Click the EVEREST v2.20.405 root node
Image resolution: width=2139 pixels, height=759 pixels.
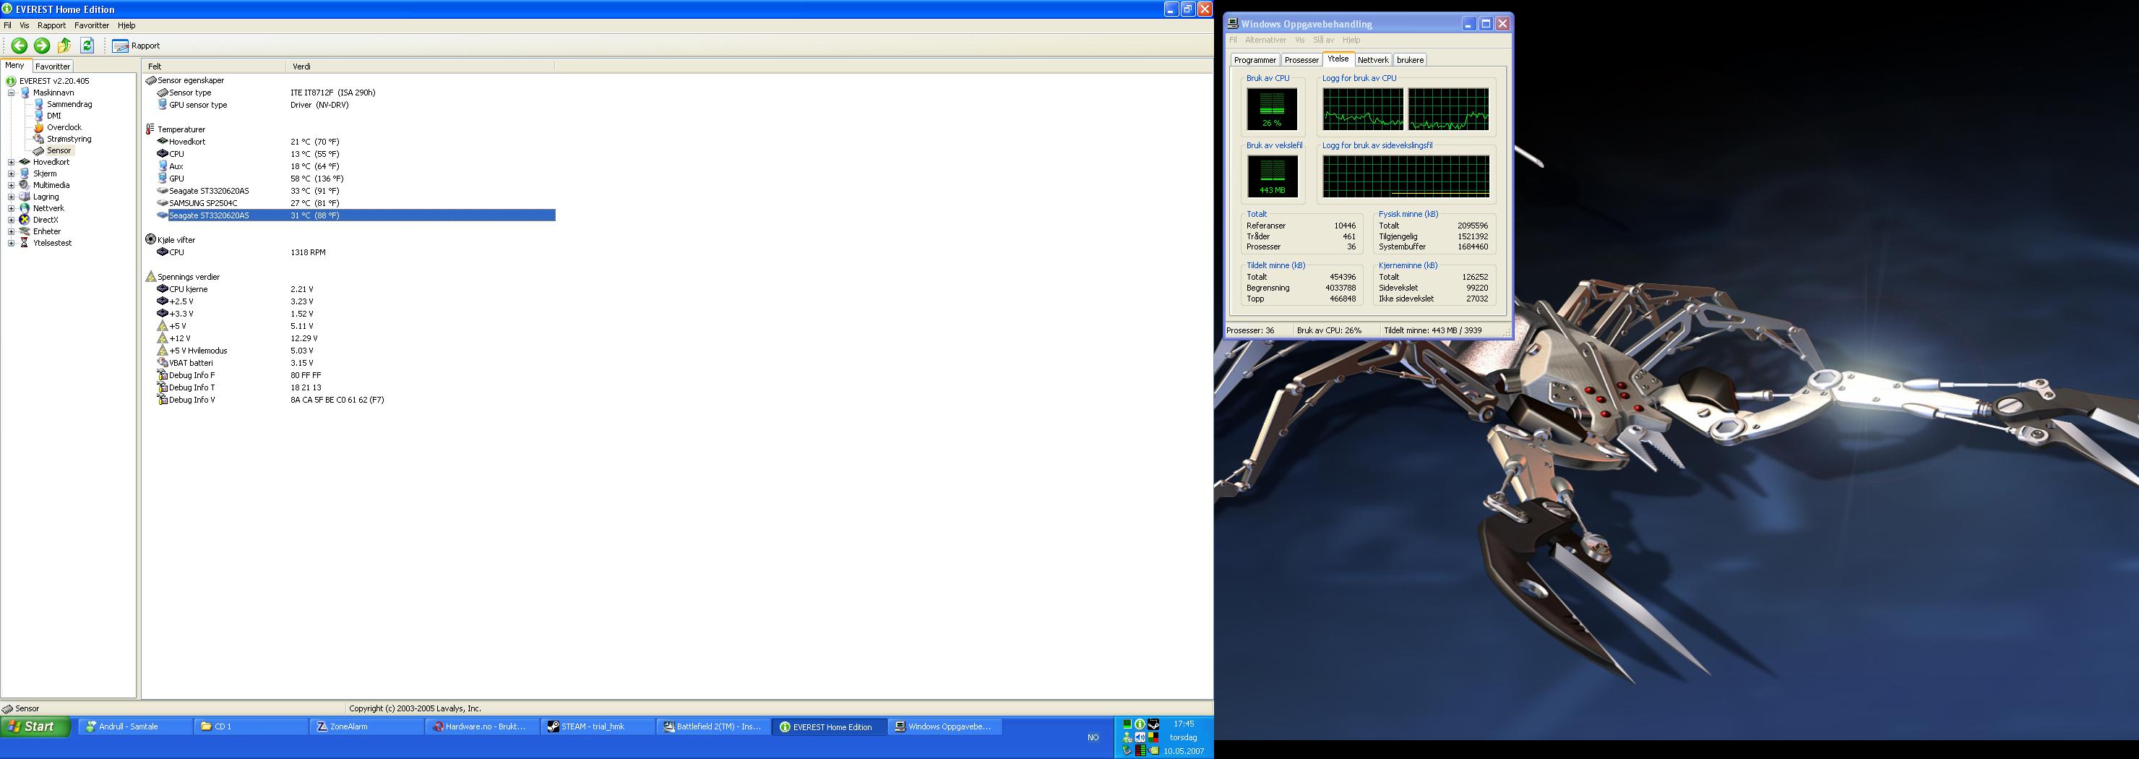tap(54, 82)
